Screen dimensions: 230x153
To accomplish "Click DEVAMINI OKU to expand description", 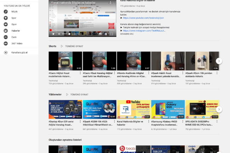I will [127, 34].
